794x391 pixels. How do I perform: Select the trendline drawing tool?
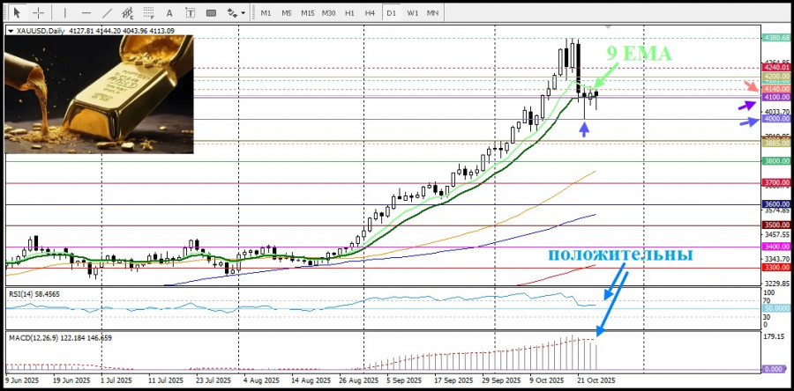coord(107,12)
